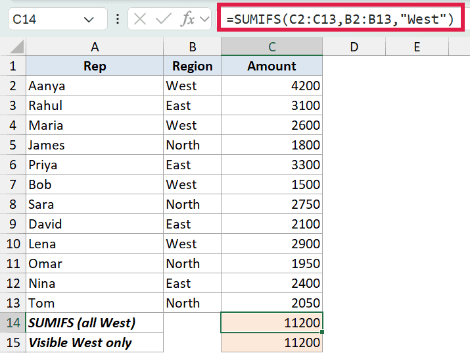Select row 5 header
Screen dimensions: 470x353
coord(13,145)
